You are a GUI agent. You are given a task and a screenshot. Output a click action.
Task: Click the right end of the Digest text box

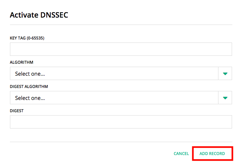pyautogui.click(x=226, y=122)
